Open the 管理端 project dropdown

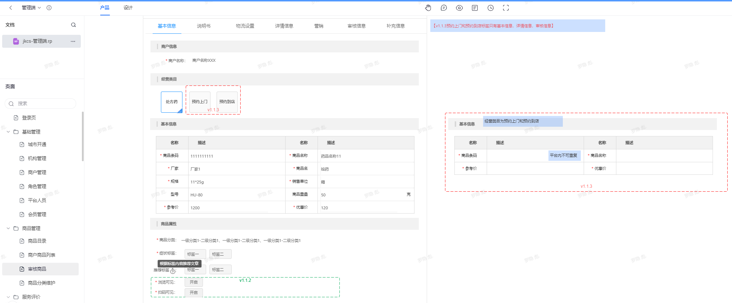pos(31,8)
